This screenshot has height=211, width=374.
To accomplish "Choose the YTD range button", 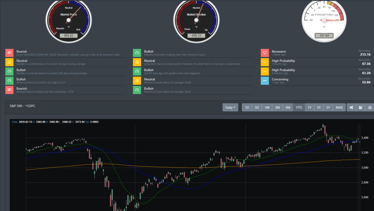I will [299, 107].
